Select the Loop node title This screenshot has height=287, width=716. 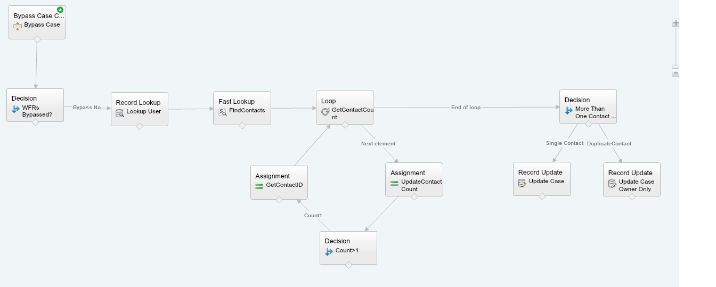(x=329, y=101)
